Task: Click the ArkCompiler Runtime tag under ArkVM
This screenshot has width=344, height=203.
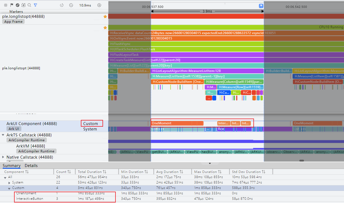Action: (36, 151)
